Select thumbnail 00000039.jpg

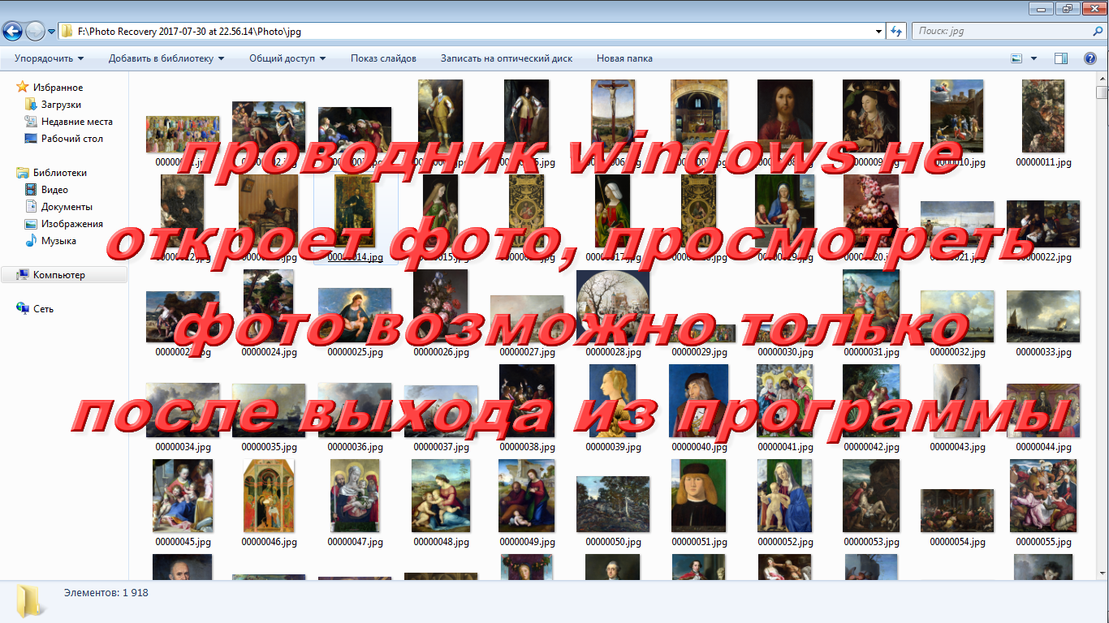tap(613, 401)
